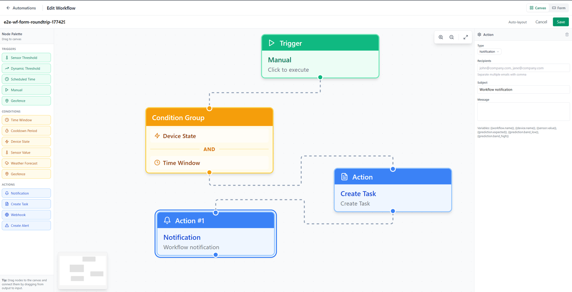Image resolution: width=572 pixels, height=292 pixels.
Task: Select the Create Task action node on canvas
Action: point(393,190)
